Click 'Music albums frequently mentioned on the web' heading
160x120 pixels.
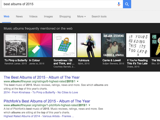pos(38,28)
